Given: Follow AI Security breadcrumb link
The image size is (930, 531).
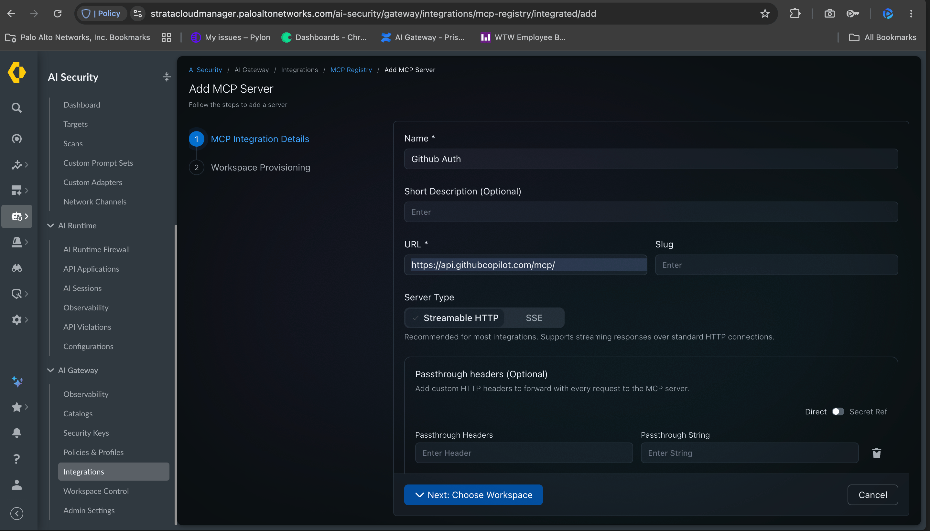Looking at the screenshot, I should [x=205, y=70].
